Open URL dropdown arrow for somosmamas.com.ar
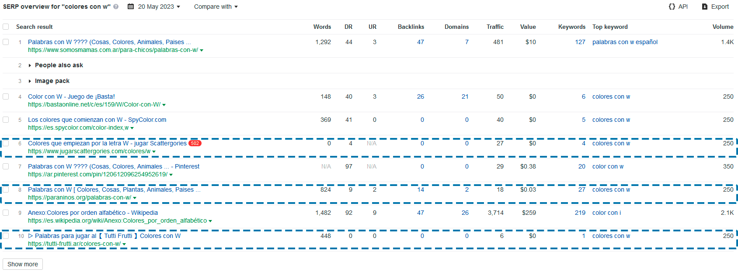This screenshot has height=272, width=738. coord(202,51)
